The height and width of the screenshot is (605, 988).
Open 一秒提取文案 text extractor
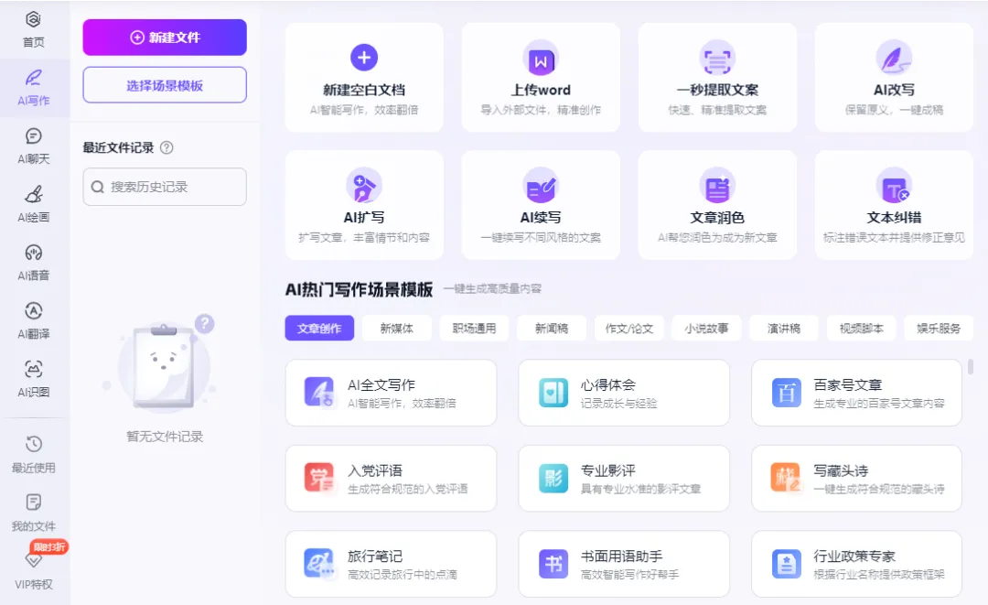717,57
